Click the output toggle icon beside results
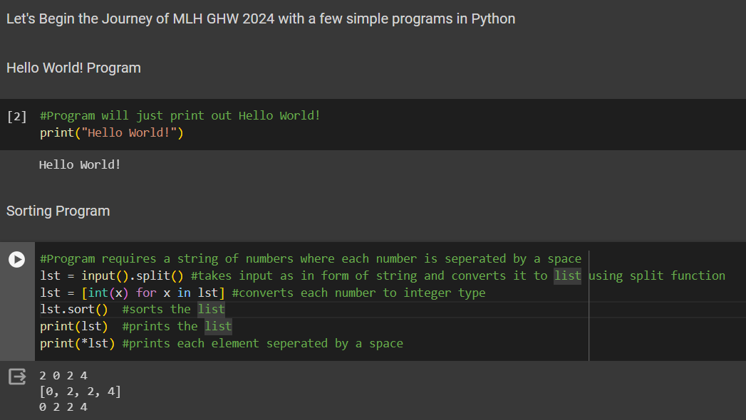Viewport: 746px width, 420px height. (17, 377)
